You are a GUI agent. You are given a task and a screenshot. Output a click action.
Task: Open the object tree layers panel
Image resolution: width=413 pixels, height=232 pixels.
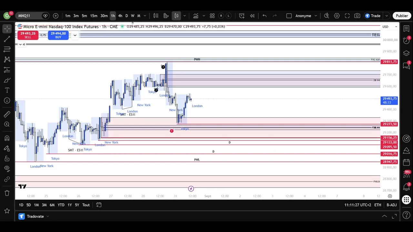[x=407, y=53]
